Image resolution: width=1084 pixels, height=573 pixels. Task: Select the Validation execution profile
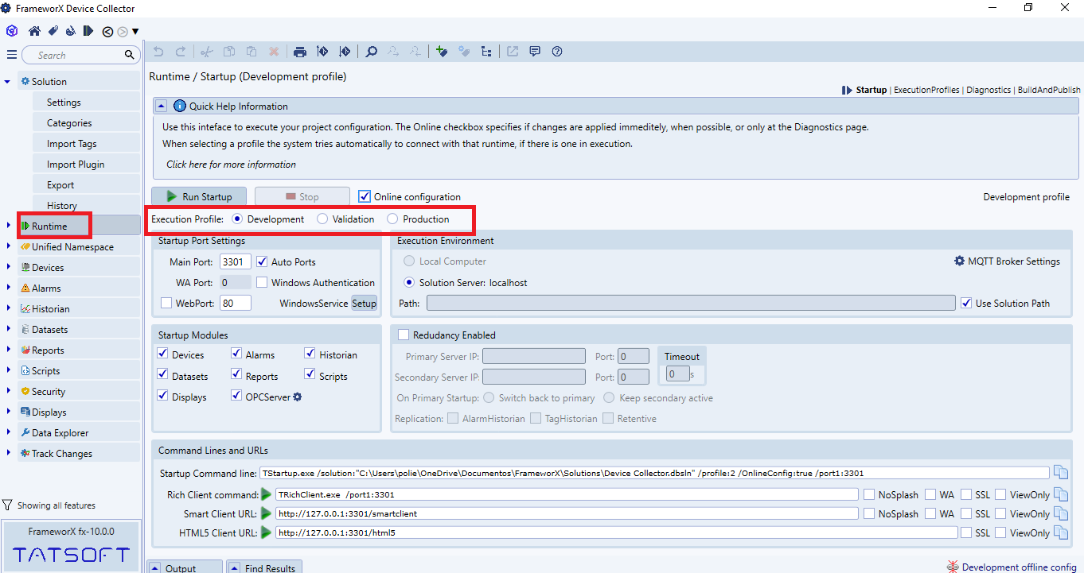click(x=322, y=219)
